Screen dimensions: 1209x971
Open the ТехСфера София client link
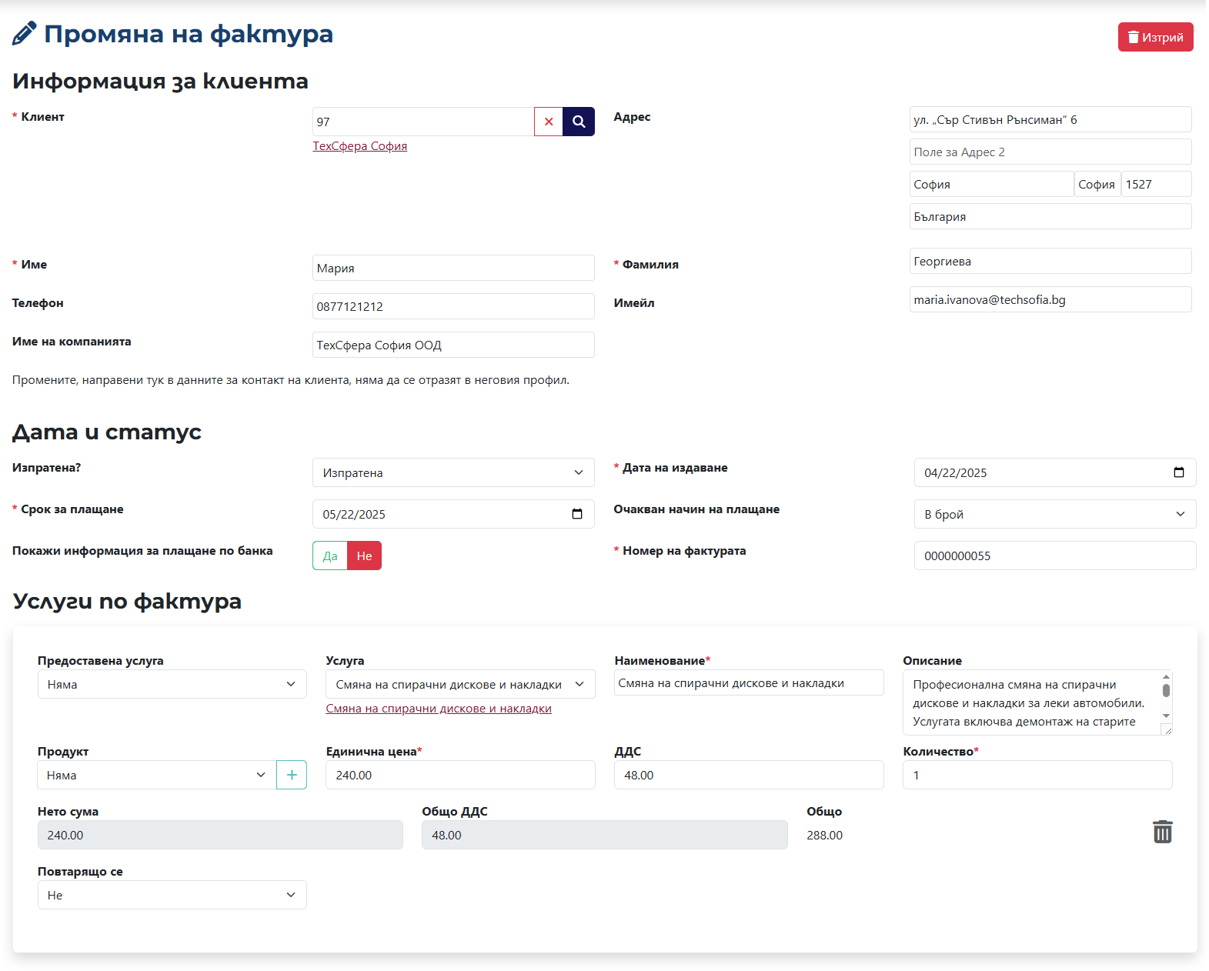(x=359, y=146)
